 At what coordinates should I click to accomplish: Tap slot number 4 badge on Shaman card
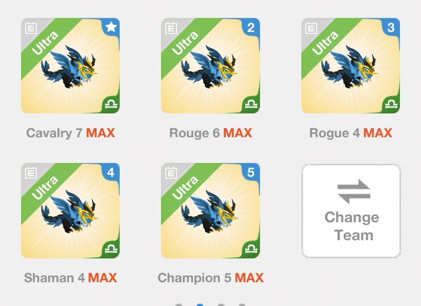tap(111, 172)
